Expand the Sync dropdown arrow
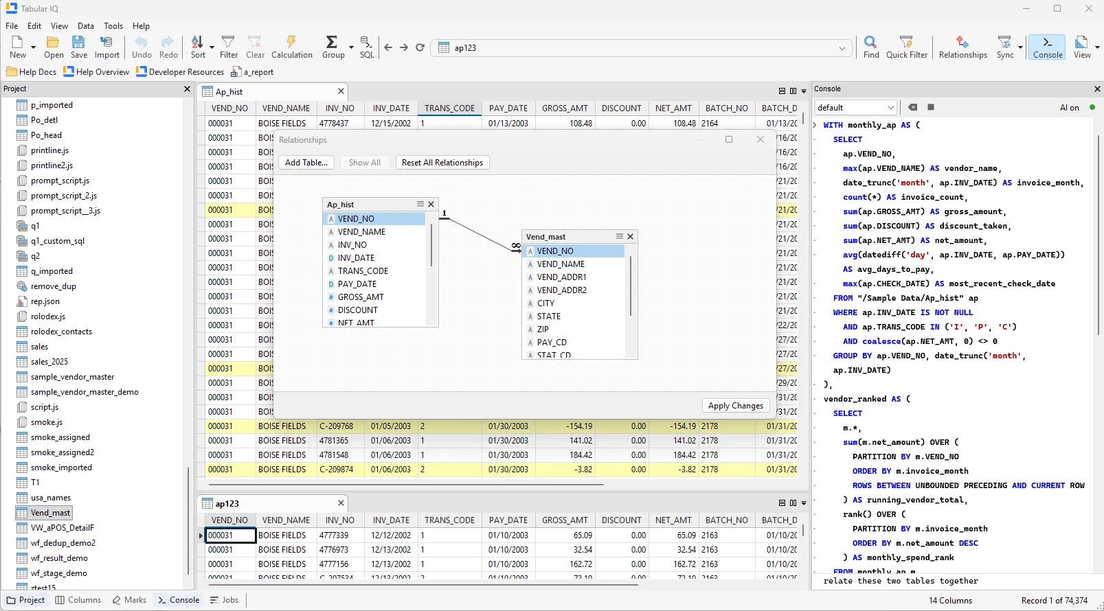The width and height of the screenshot is (1104, 611). tap(1020, 47)
